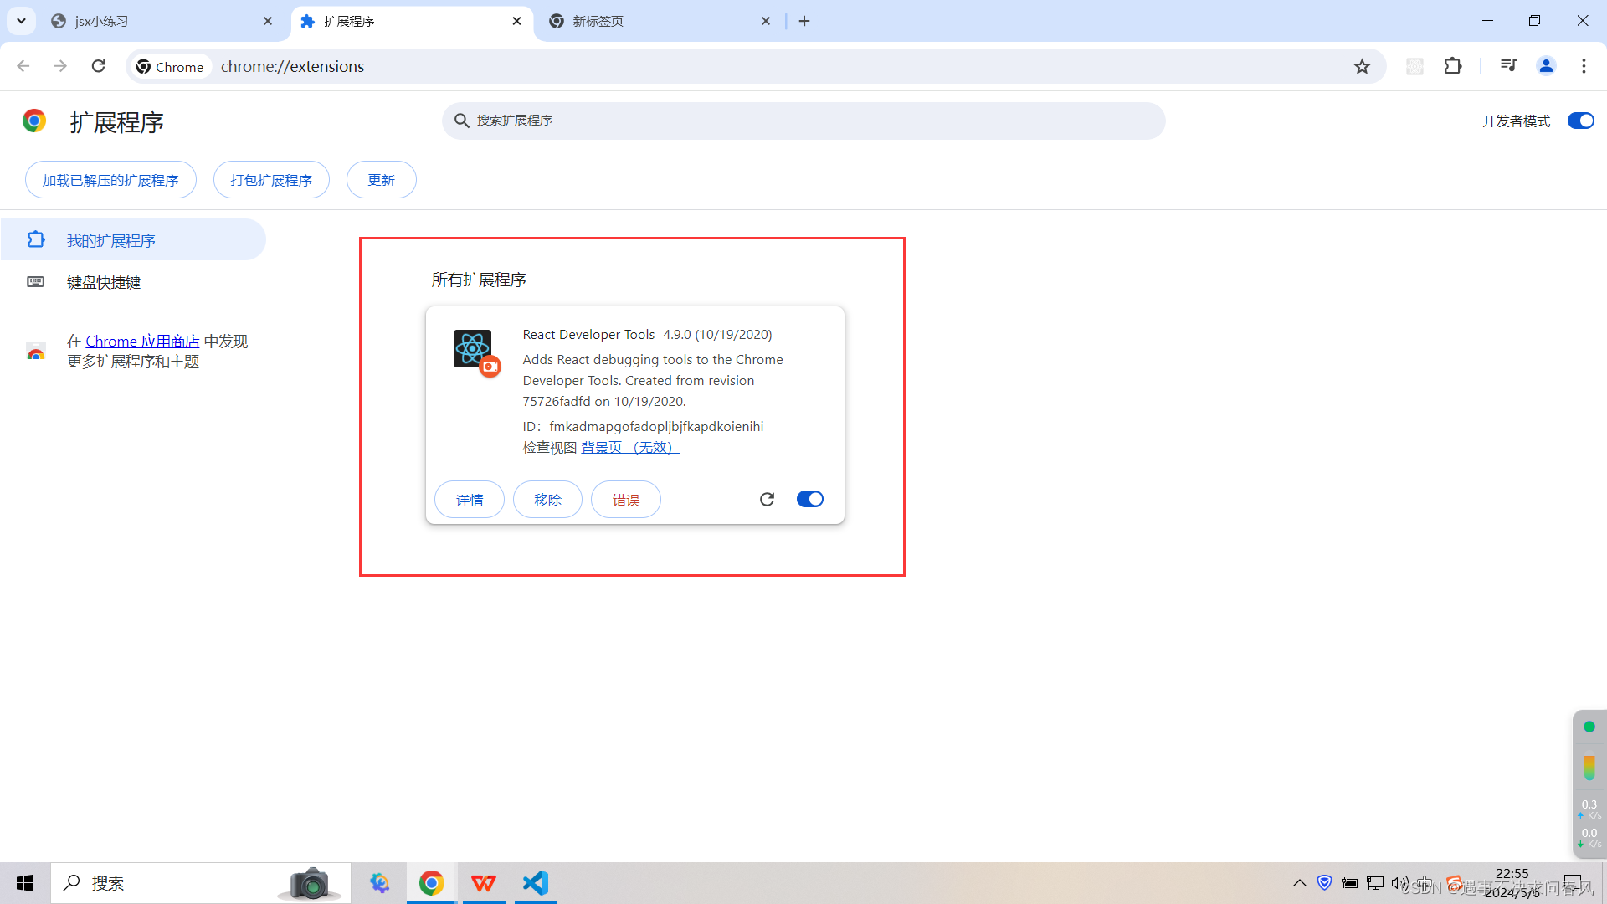Click 错误 button on React Developer Tools
The width and height of the screenshot is (1607, 904).
click(x=626, y=499)
